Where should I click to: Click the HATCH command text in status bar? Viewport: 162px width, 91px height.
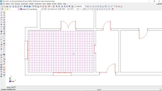pos(99,90)
